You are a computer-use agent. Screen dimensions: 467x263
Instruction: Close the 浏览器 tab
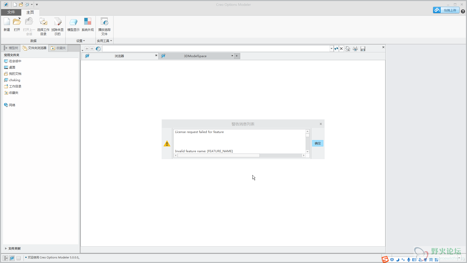156,55
